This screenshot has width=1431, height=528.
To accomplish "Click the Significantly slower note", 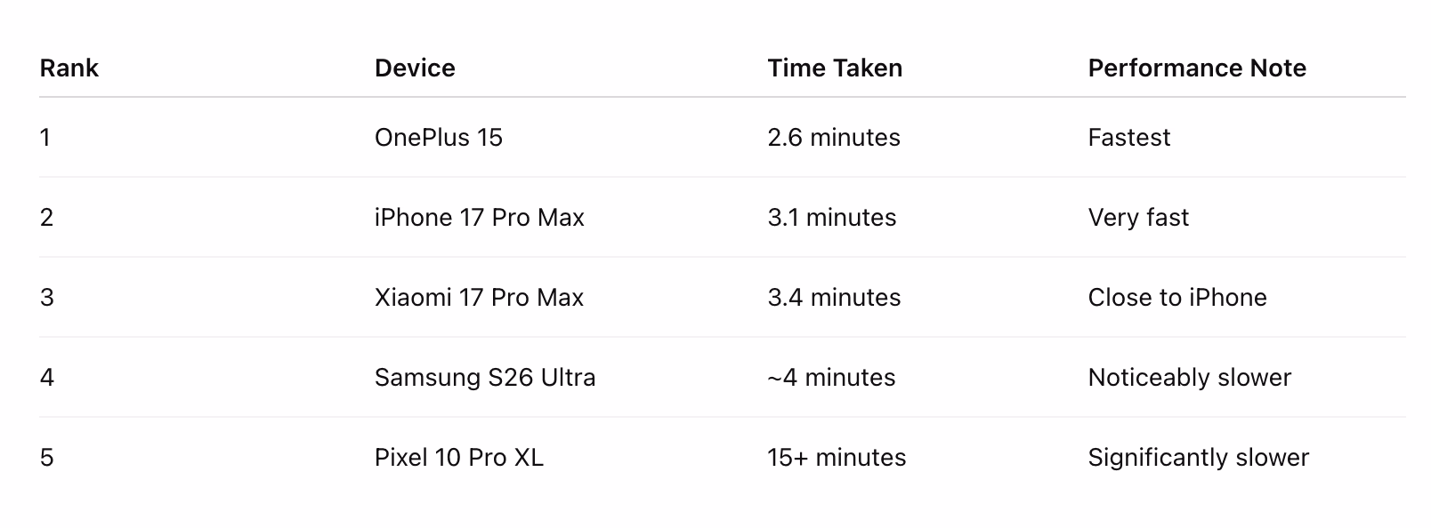I will click(1199, 458).
